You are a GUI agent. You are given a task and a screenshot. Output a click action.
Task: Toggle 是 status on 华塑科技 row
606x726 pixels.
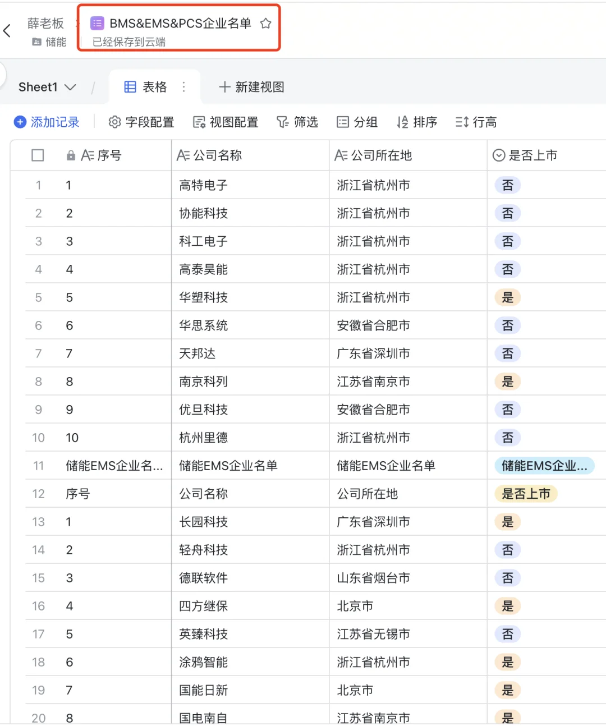507,297
